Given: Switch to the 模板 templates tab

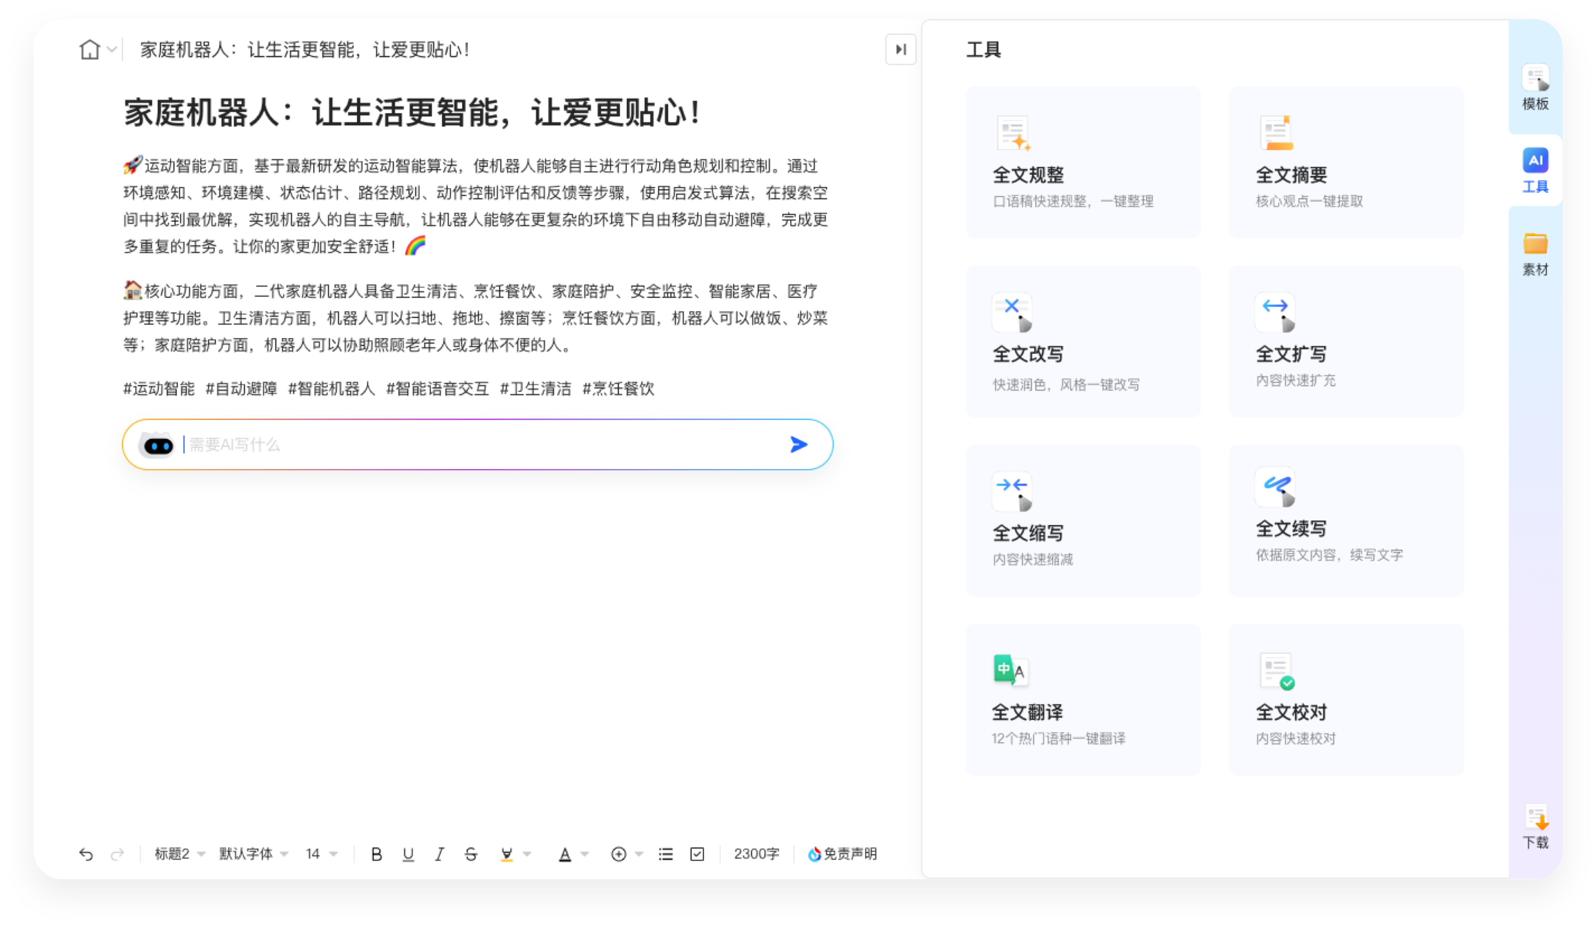Looking at the screenshot, I should pyautogui.click(x=1534, y=89).
